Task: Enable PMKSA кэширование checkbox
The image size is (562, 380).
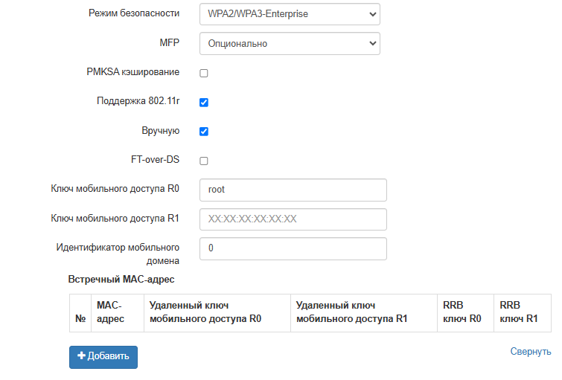Action: pos(204,73)
